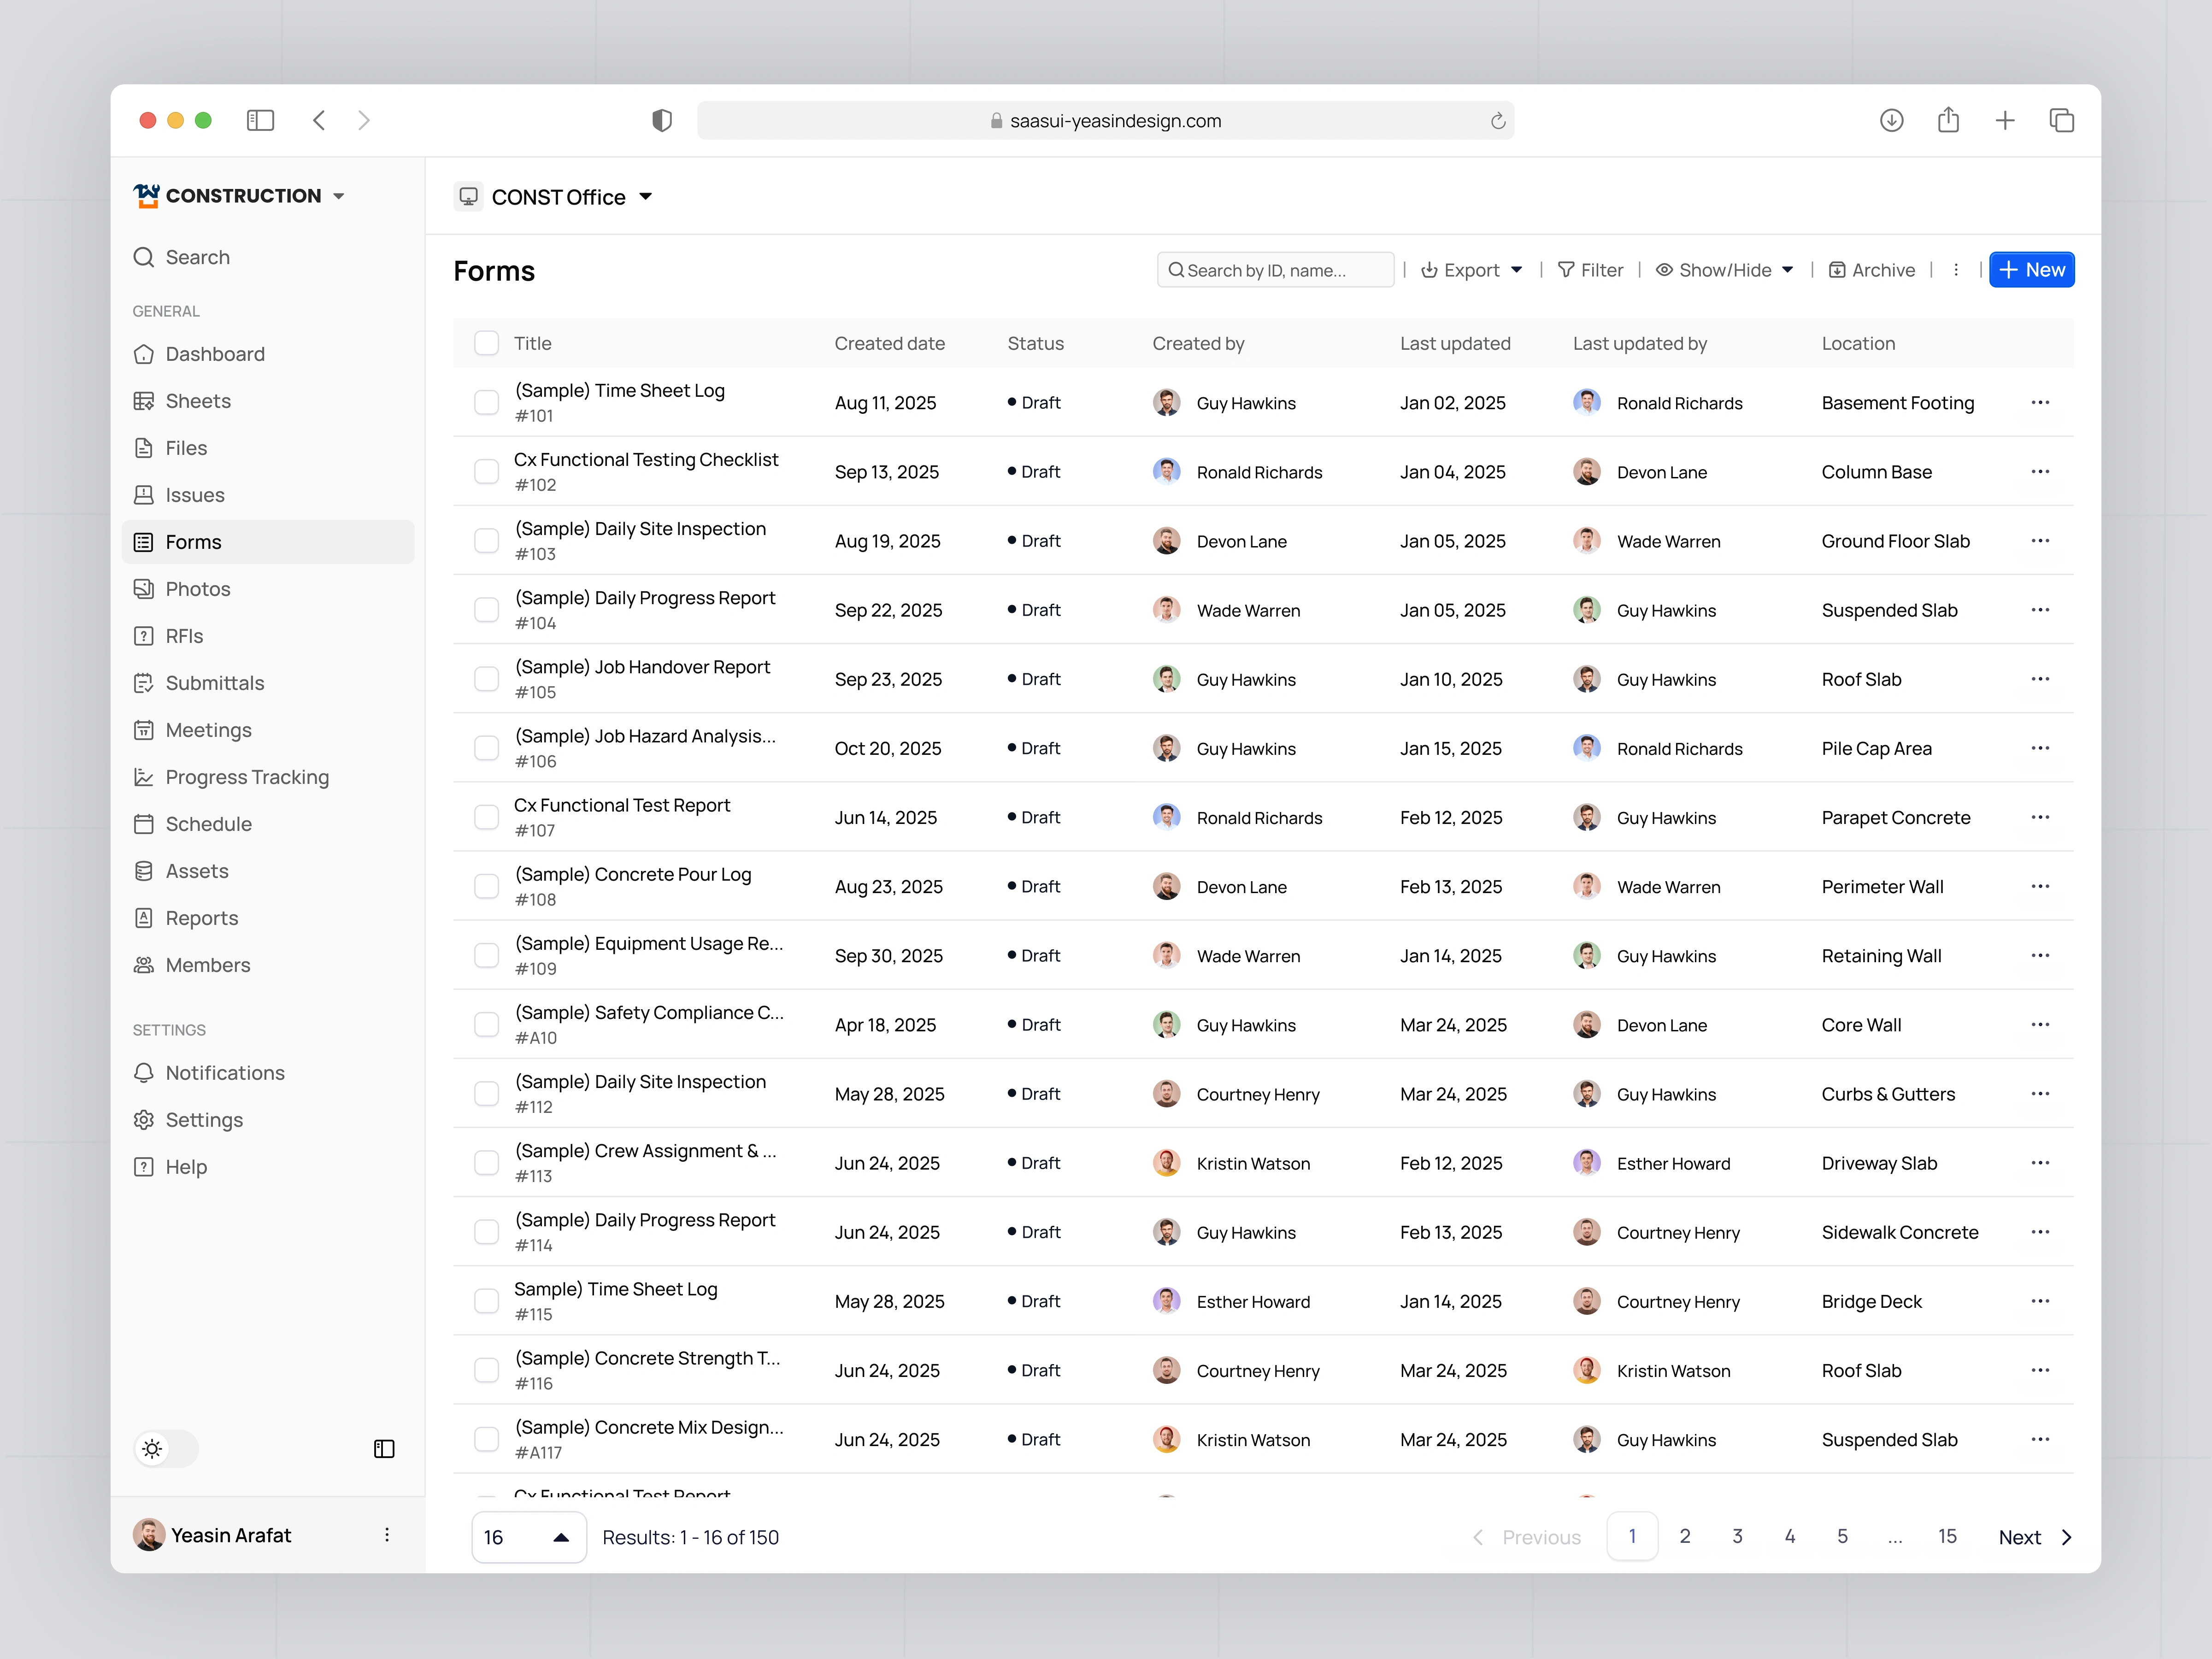Image resolution: width=2212 pixels, height=1659 pixels.
Task: Click the Settings gear icon in sidebar
Action: tap(143, 1120)
